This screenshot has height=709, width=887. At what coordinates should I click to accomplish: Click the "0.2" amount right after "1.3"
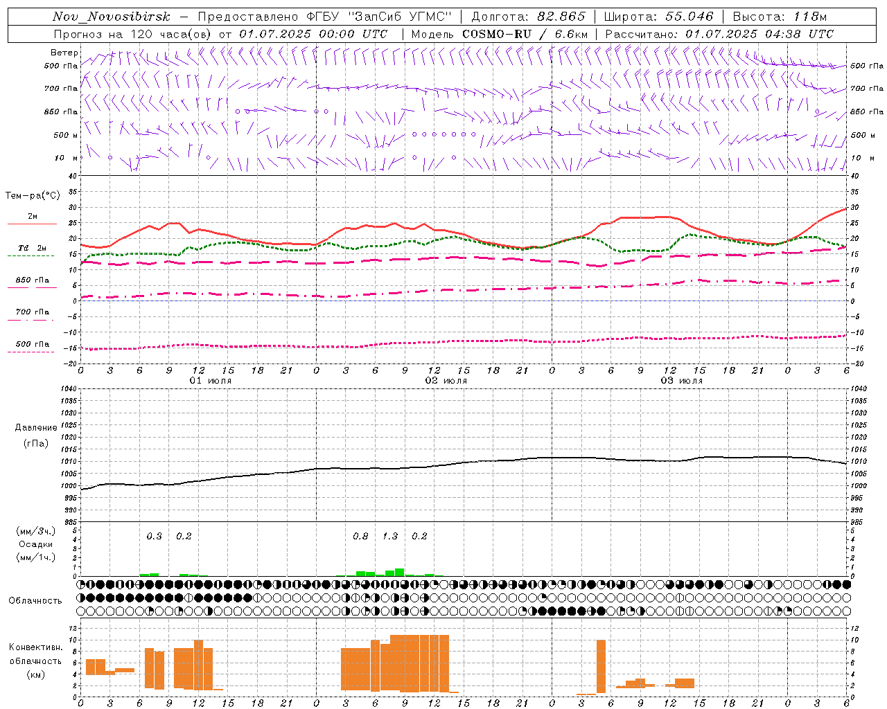point(419,537)
